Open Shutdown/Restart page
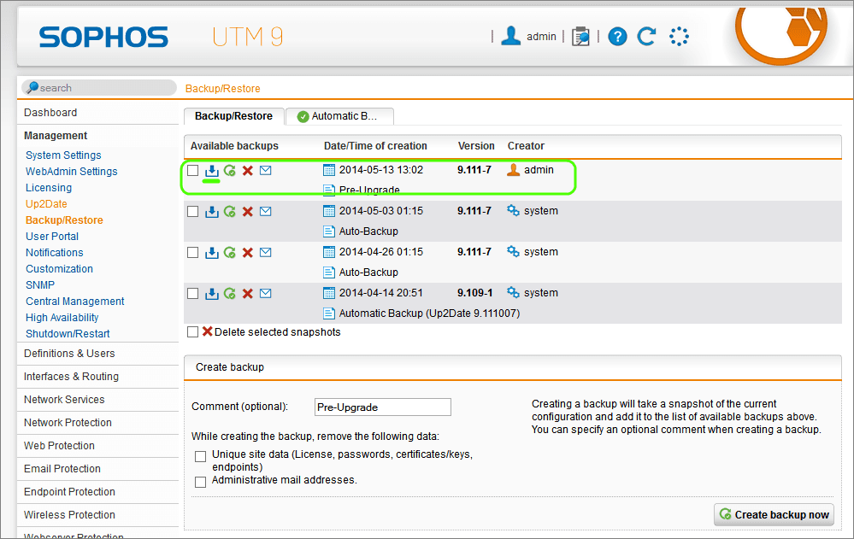The height and width of the screenshot is (539, 854). click(68, 334)
